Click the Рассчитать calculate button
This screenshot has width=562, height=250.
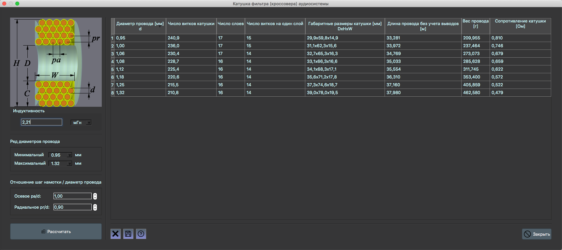tap(56, 231)
